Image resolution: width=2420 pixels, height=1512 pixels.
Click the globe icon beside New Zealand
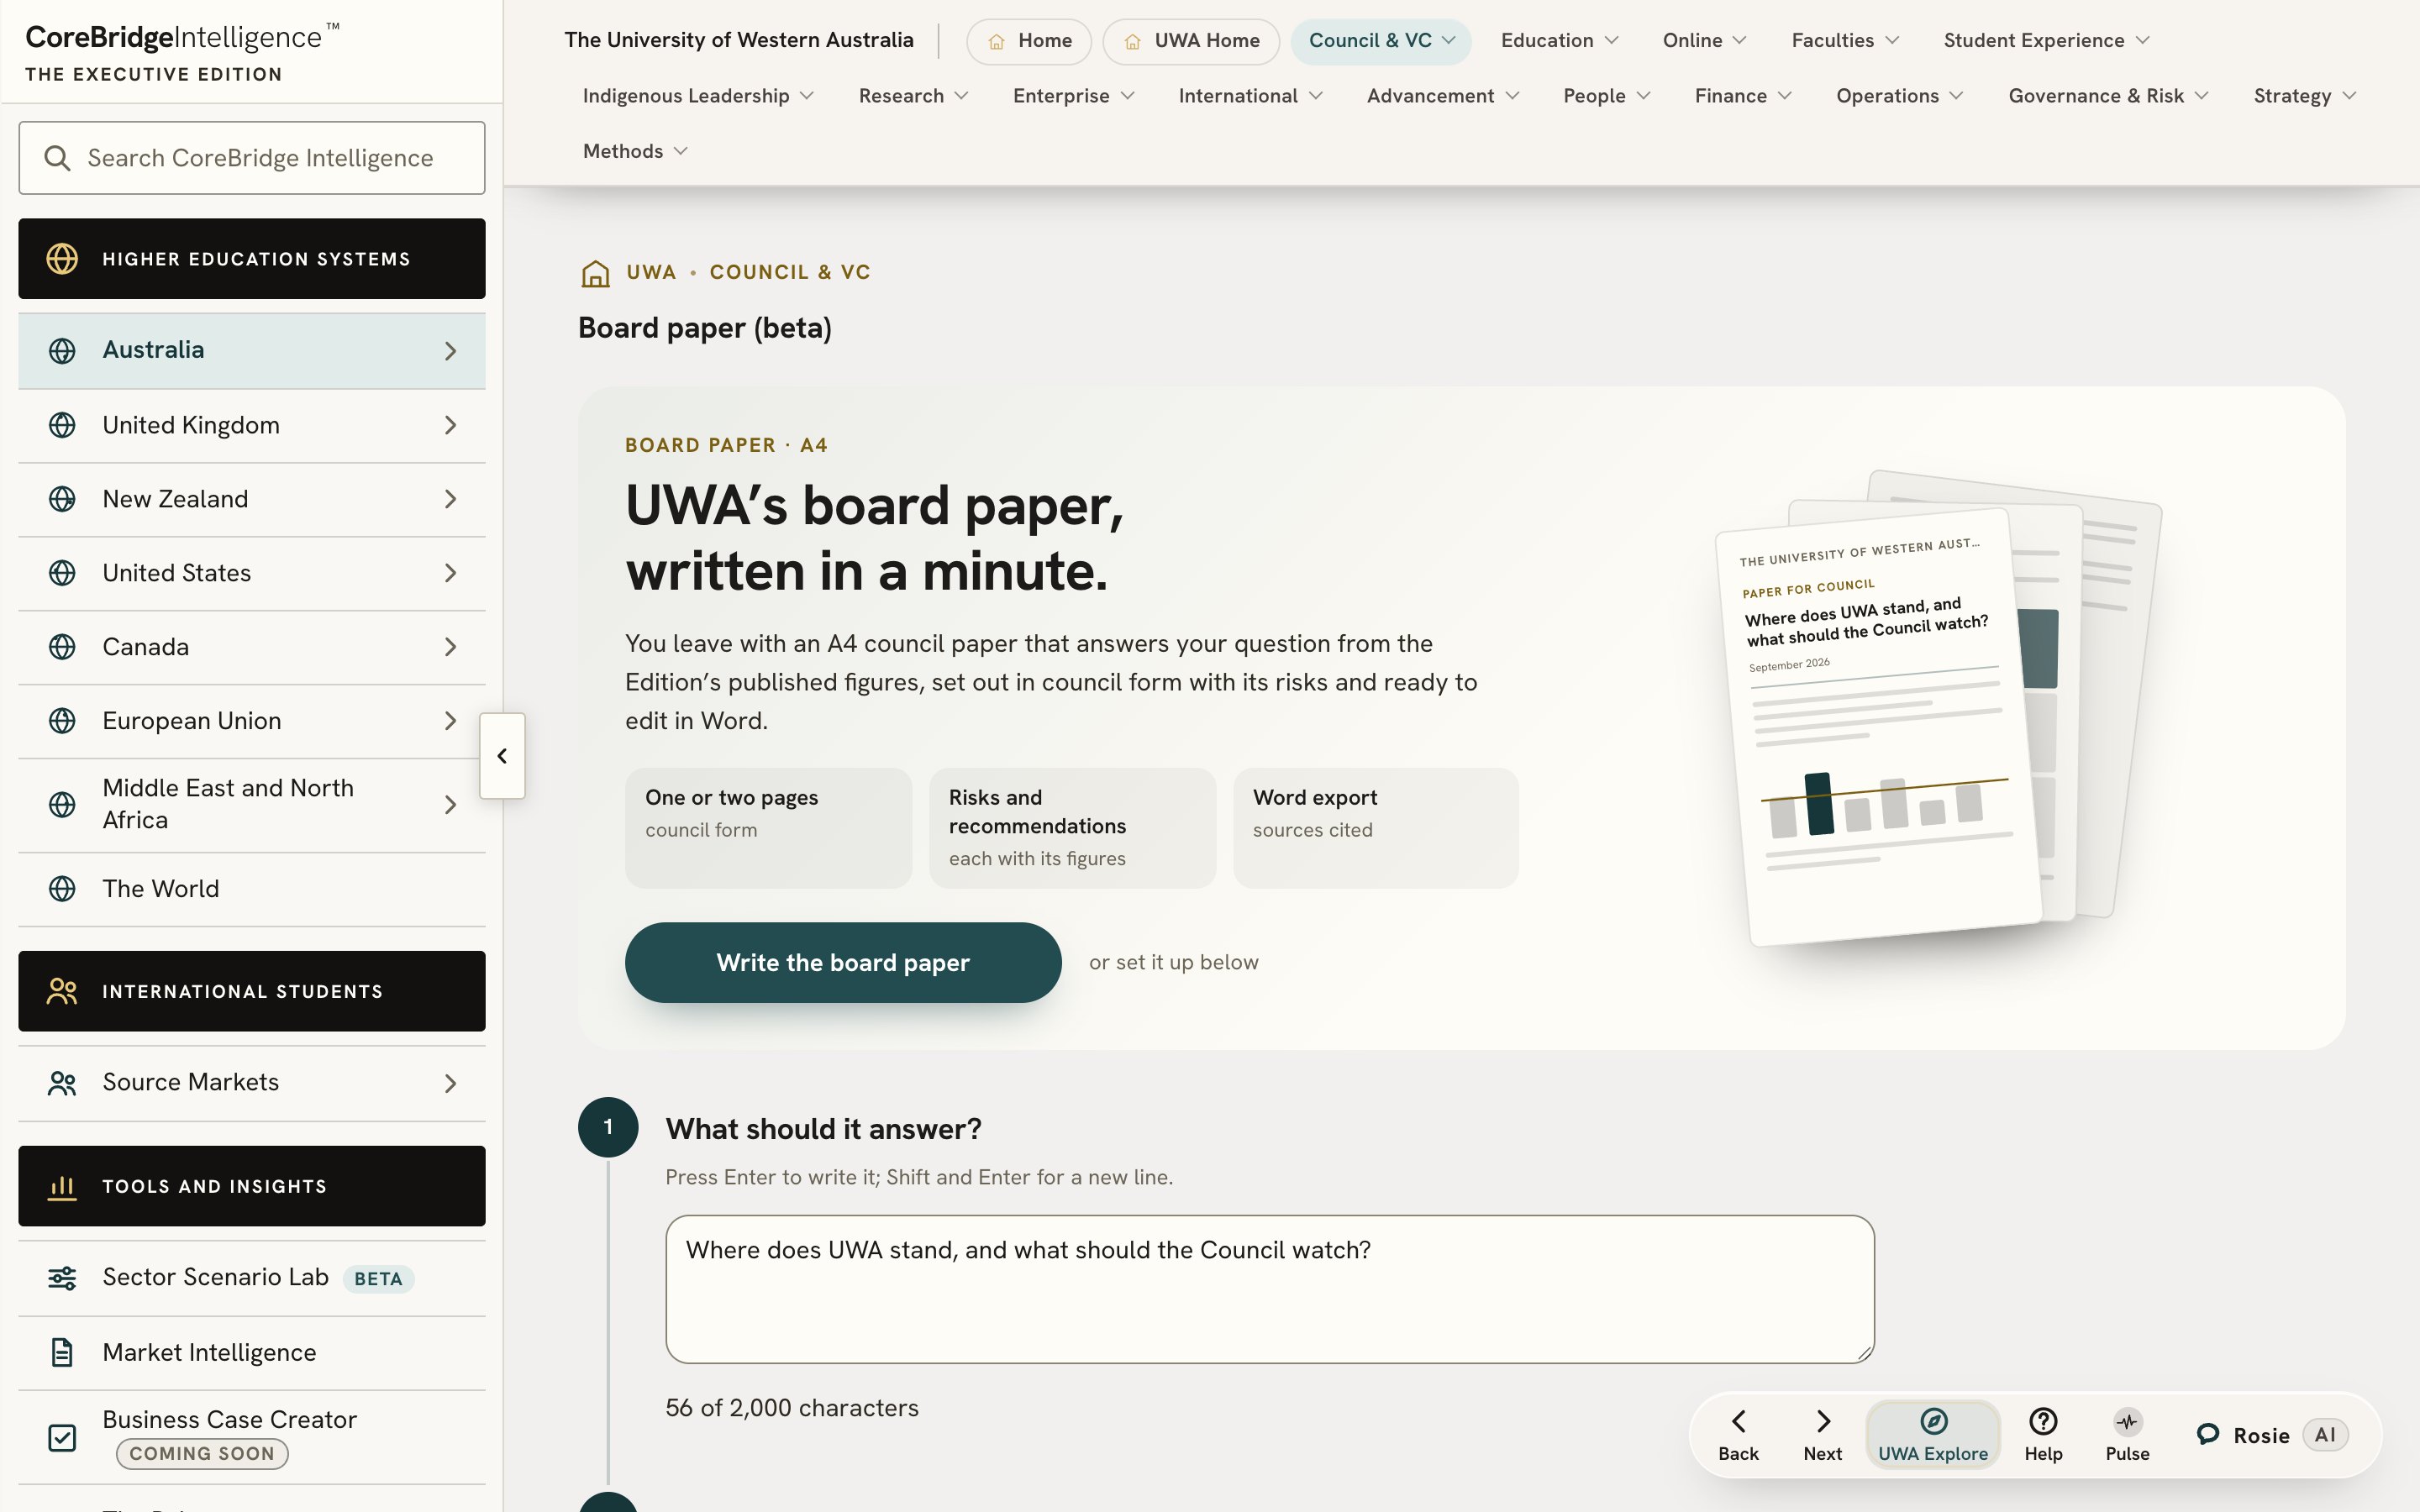click(x=62, y=499)
